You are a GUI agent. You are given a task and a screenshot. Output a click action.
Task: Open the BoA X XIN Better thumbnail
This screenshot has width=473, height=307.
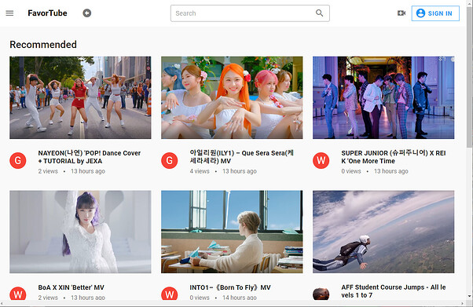[x=80, y=232]
